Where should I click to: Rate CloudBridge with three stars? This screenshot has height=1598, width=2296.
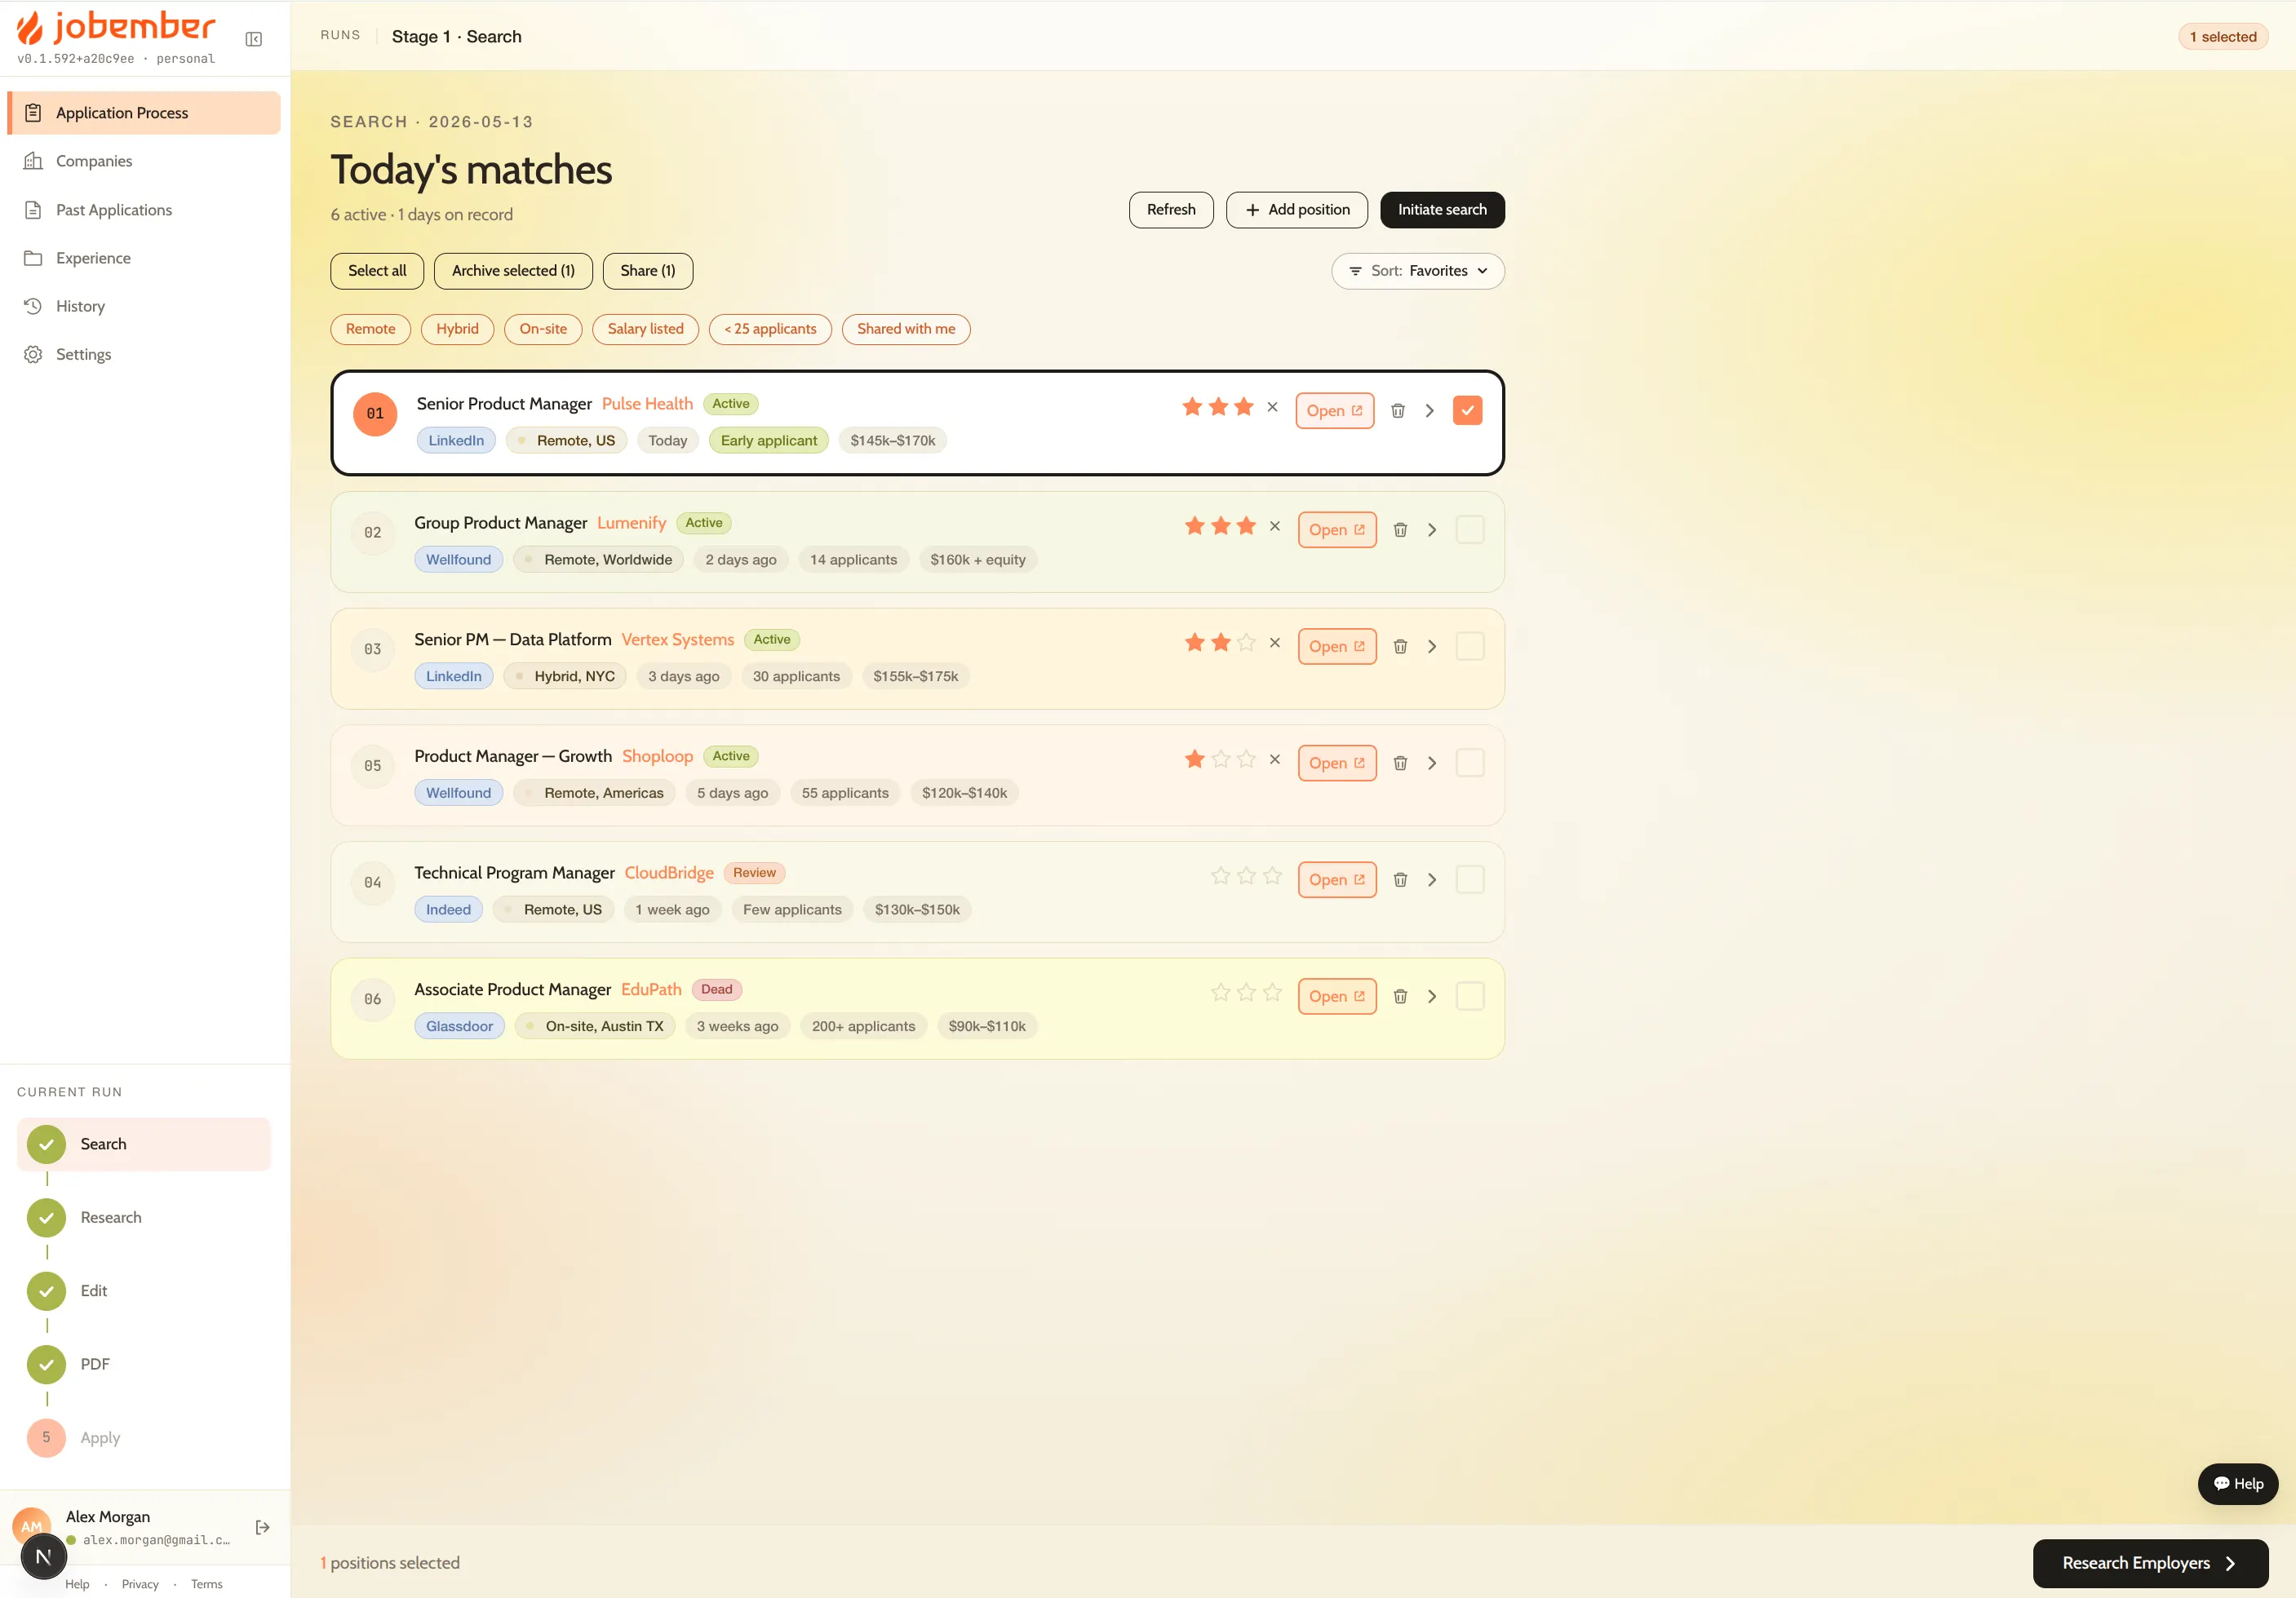tap(1272, 876)
